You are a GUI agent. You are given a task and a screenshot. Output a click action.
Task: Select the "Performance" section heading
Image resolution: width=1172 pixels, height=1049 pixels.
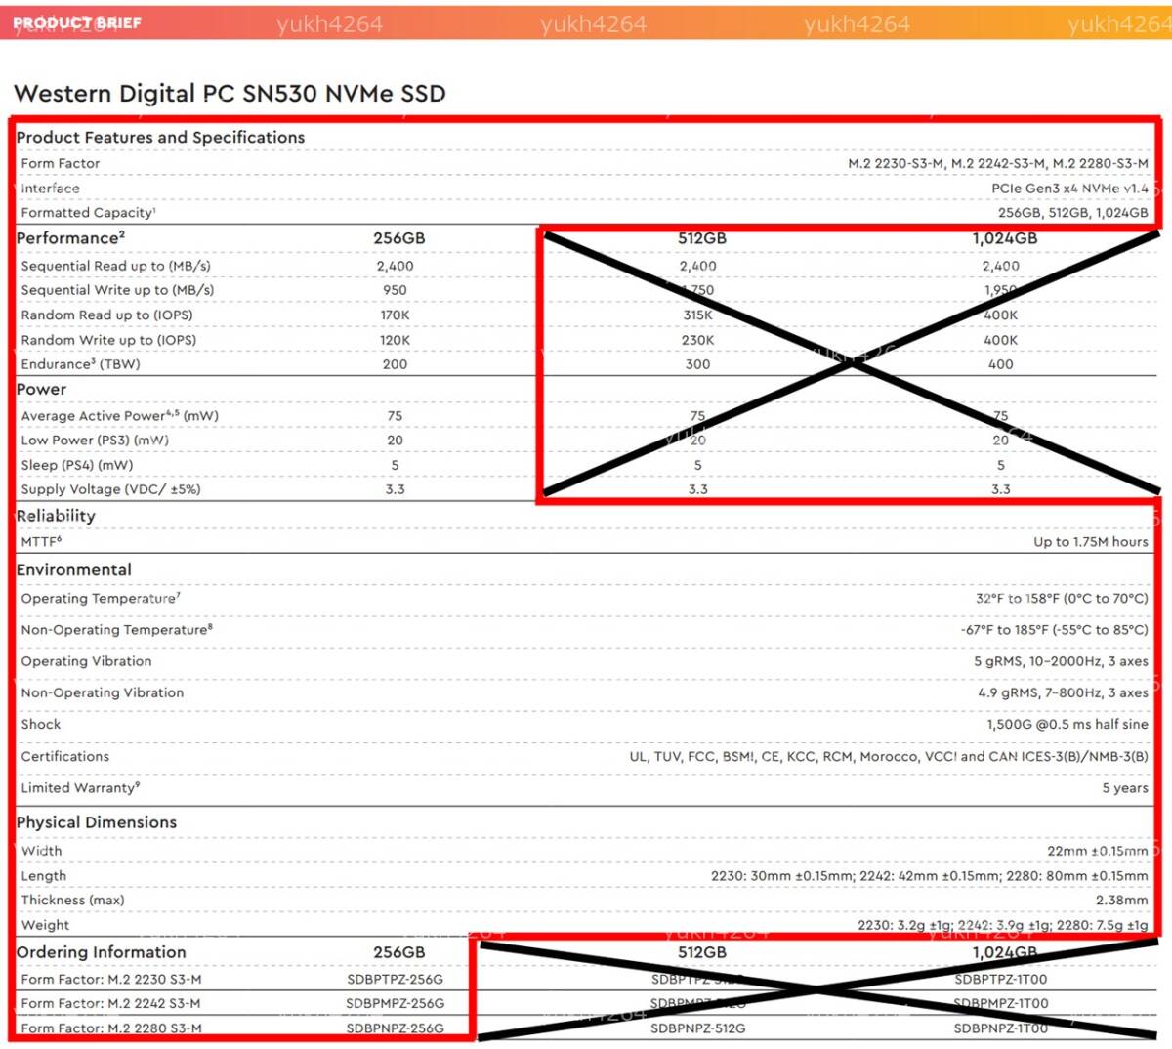70,238
